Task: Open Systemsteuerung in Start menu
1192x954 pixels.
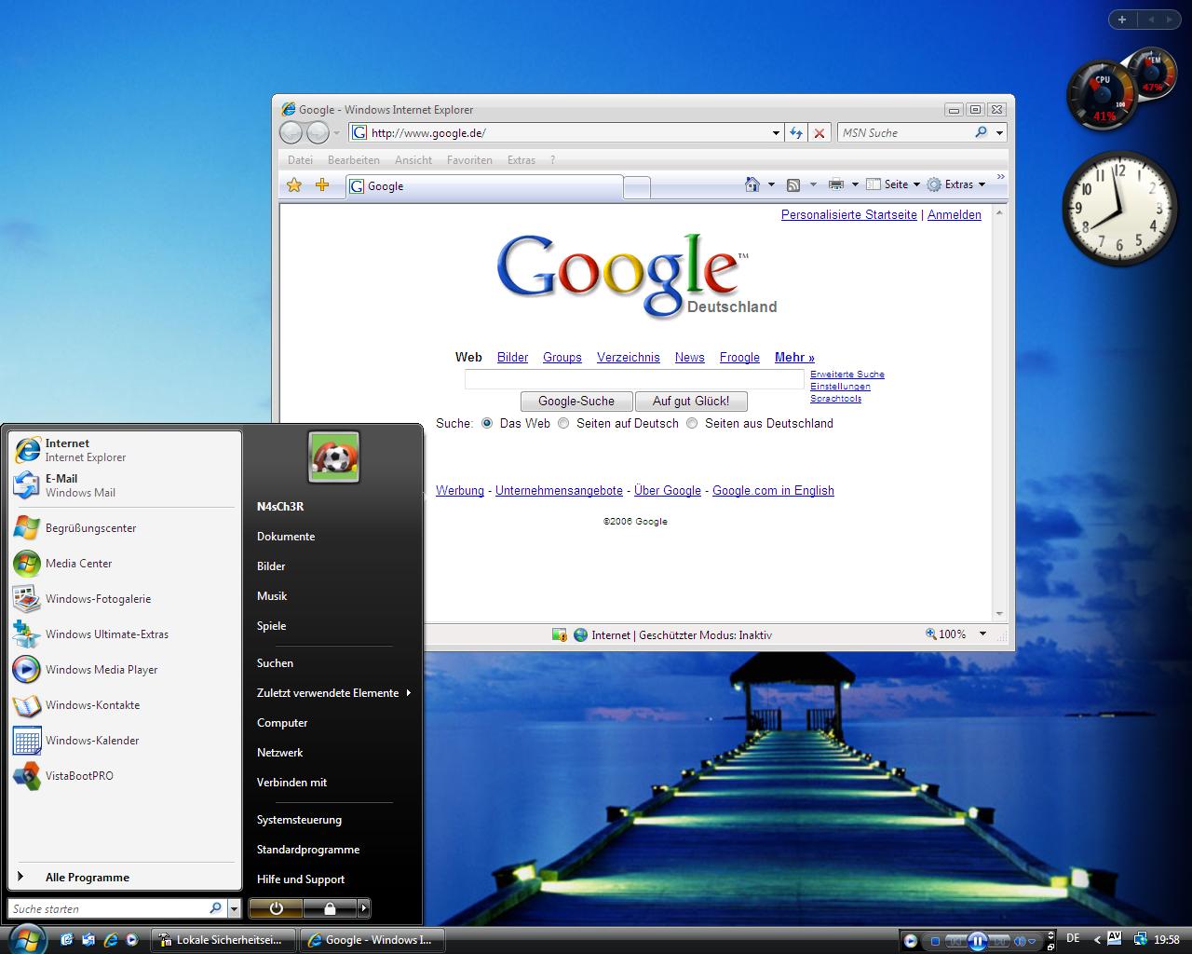Action: coord(299,820)
